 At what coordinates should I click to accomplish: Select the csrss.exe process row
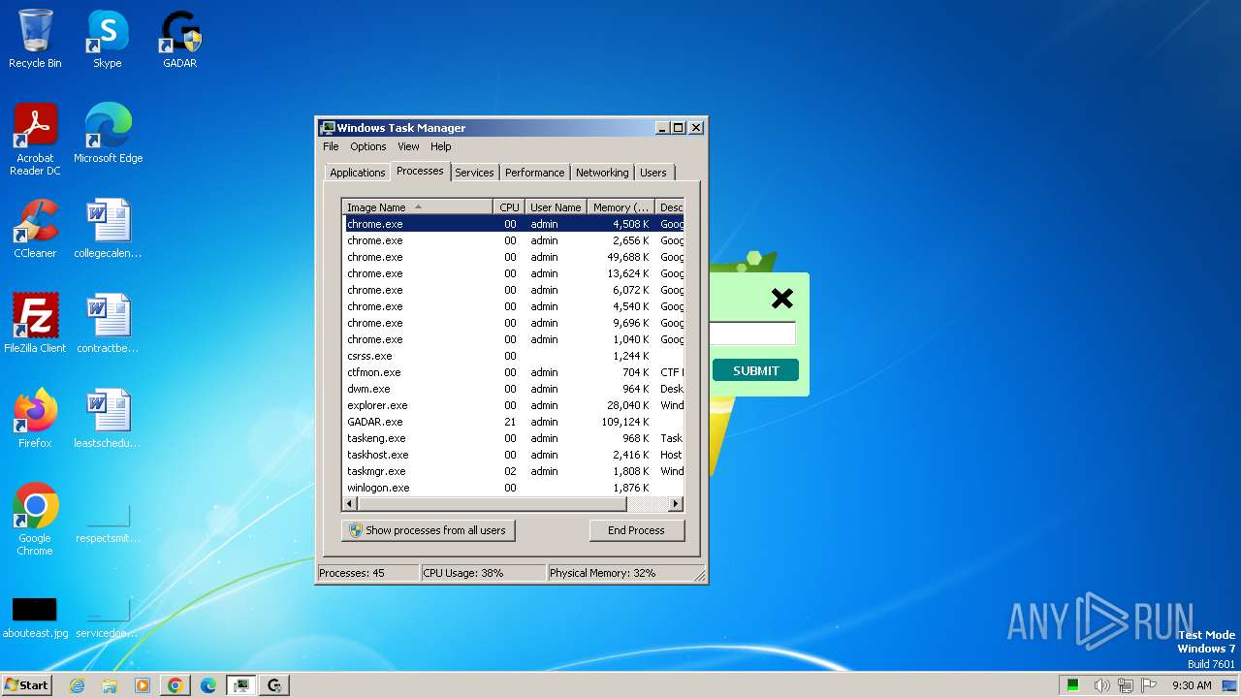click(x=514, y=356)
